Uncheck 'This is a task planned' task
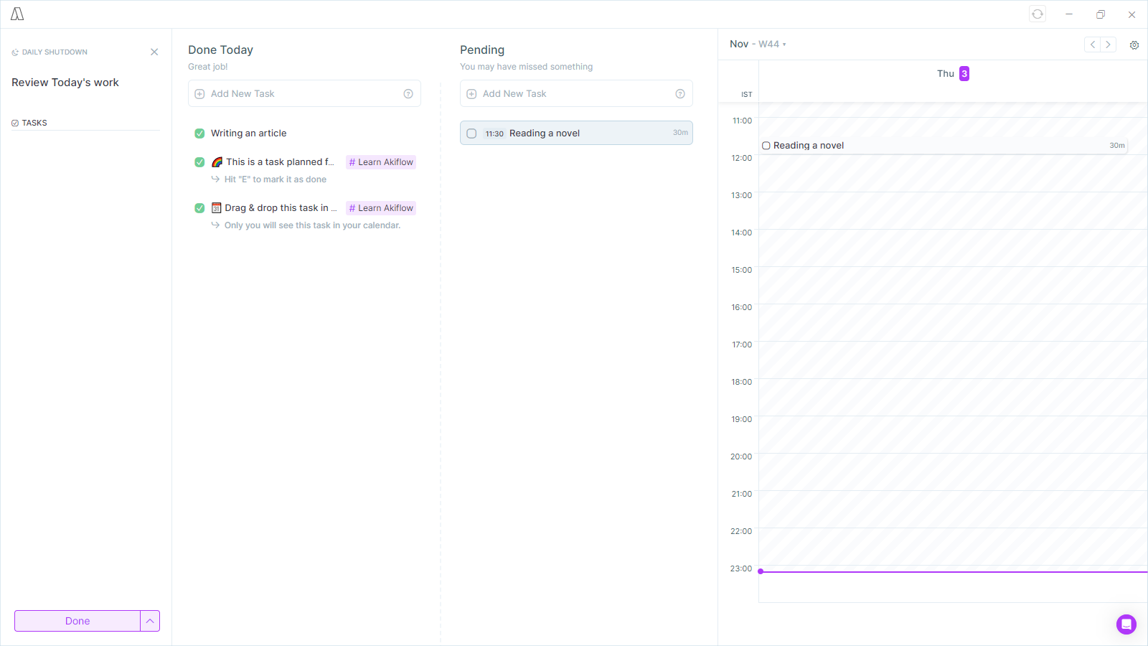The image size is (1148, 646). [x=199, y=162]
